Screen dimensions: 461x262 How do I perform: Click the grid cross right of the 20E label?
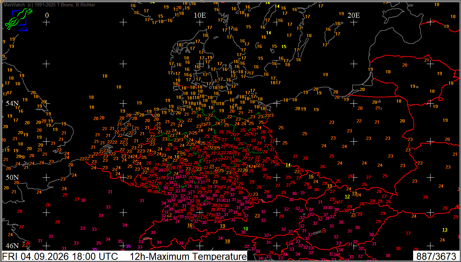click(x=430, y=22)
